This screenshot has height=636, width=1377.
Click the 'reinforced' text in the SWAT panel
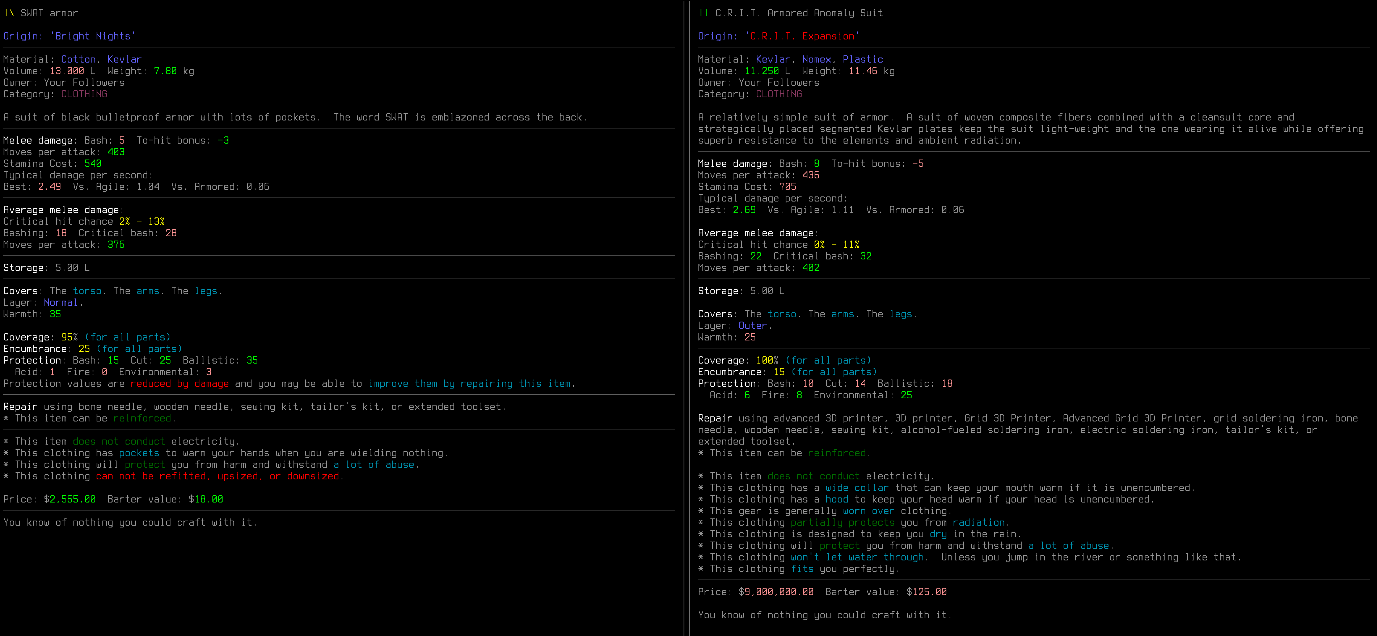click(x=141, y=419)
